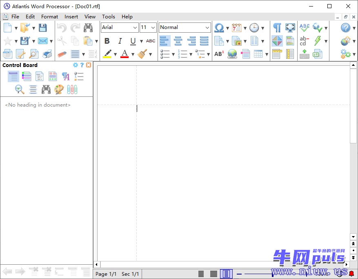Set paragraph alignment to center
358x279 pixels.
(x=178, y=41)
